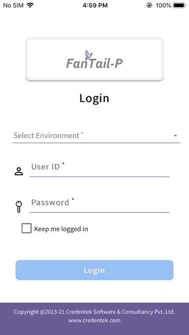Tap the bird icon in FanTail-P logo
Image resolution: width=189 pixels, height=335 pixels.
point(89,55)
